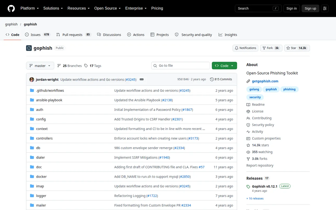Go to the Pricing page

point(157,8)
